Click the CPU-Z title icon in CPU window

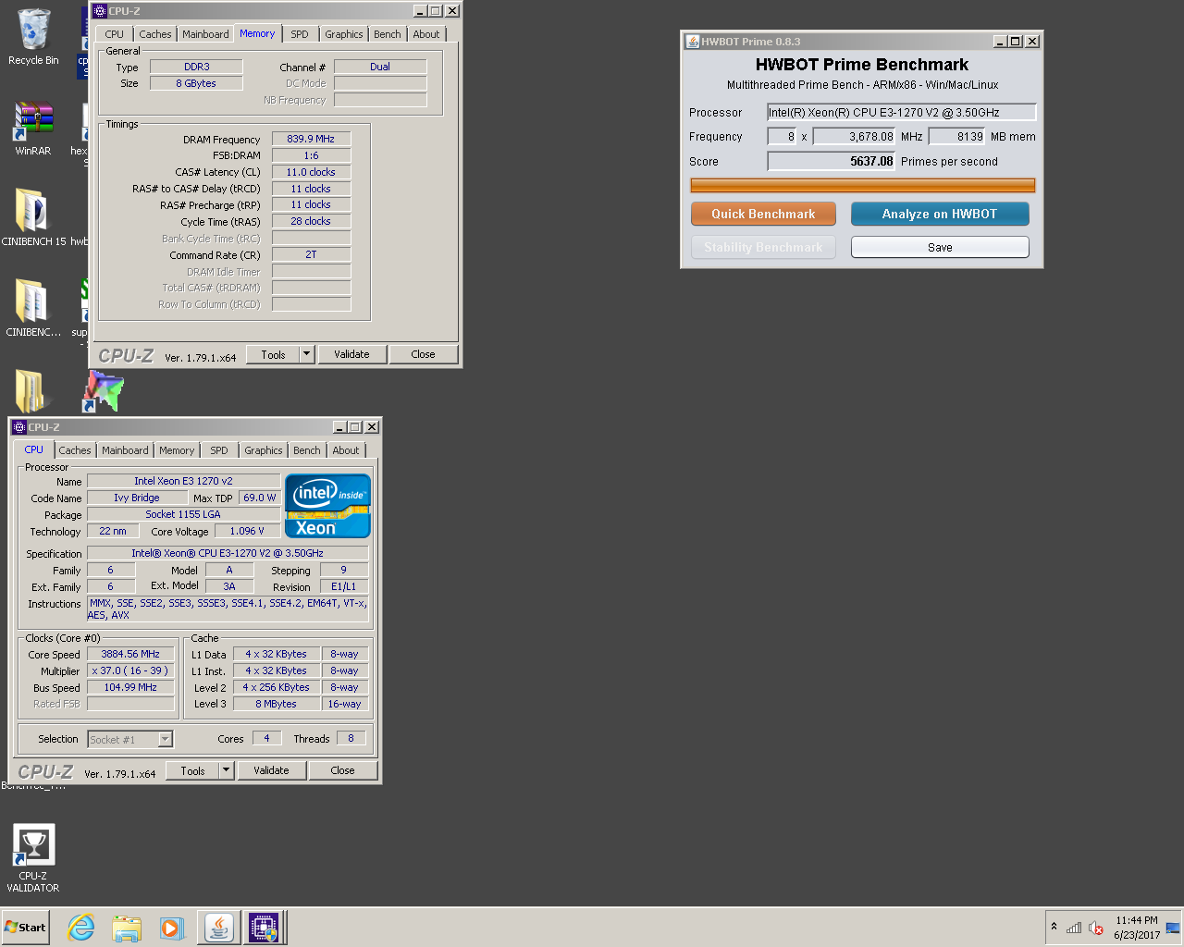point(19,427)
